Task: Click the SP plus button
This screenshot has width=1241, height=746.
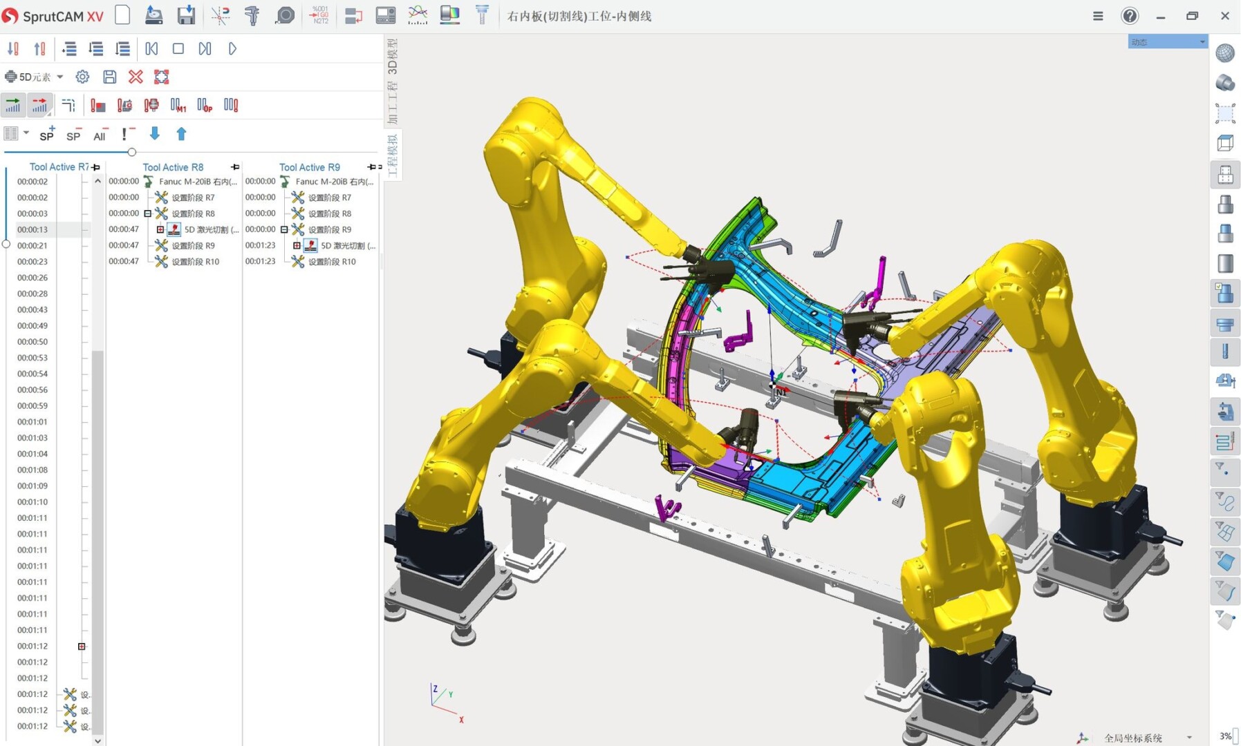Action: tap(46, 135)
